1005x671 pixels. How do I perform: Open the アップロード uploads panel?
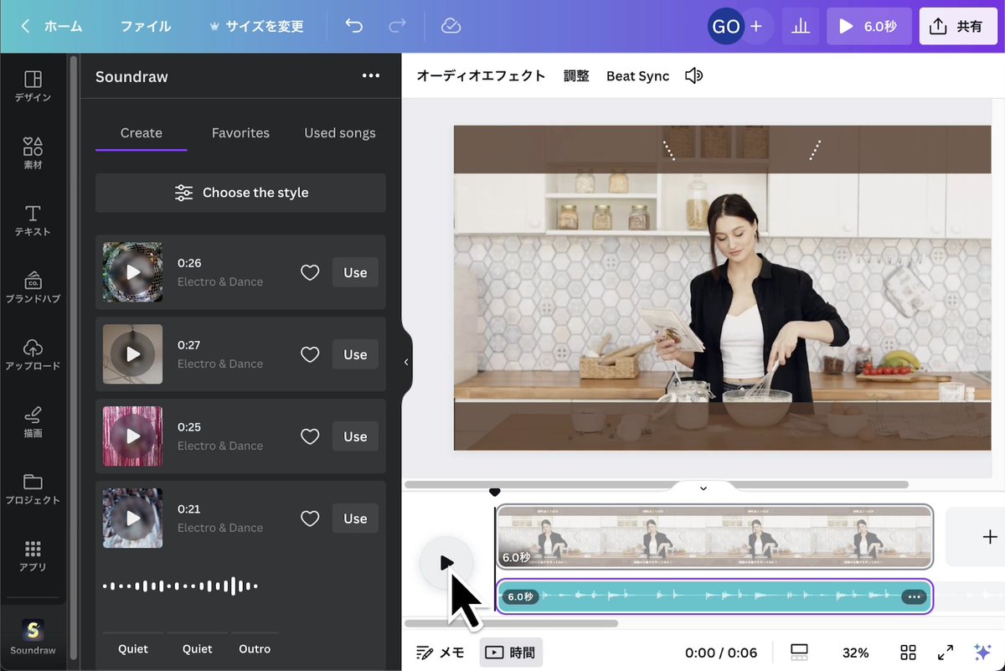(x=33, y=354)
